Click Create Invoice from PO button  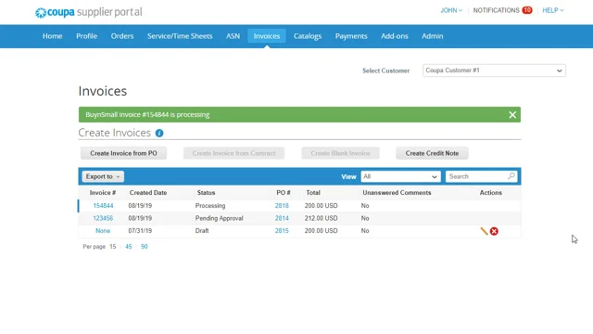pos(123,153)
